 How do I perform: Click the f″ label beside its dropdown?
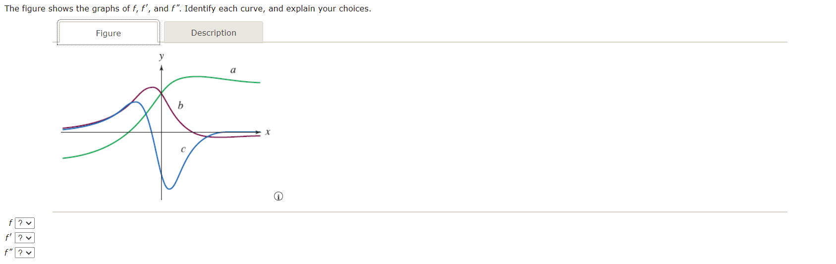[x=8, y=253]
